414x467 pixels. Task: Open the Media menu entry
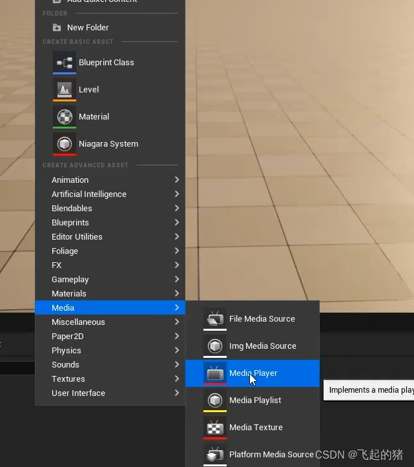[110, 307]
